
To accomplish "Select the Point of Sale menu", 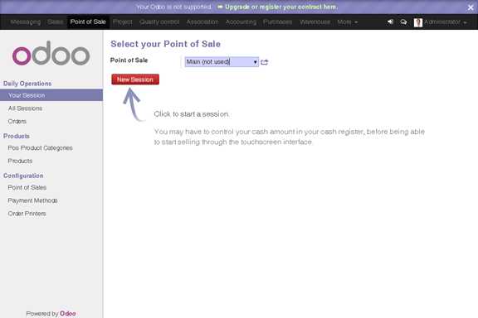I will tap(88, 22).
